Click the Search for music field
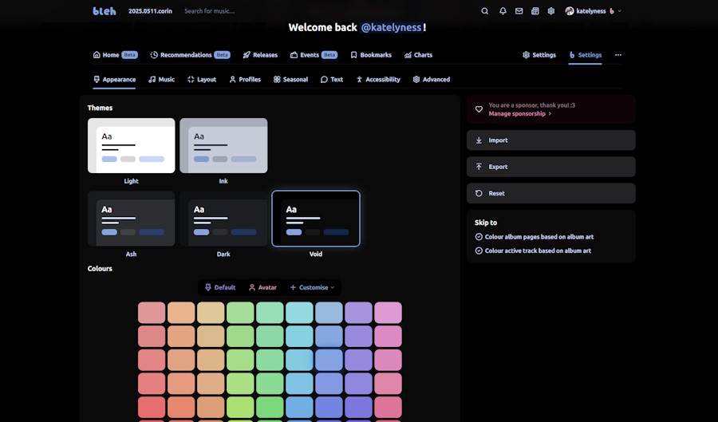 tap(209, 11)
